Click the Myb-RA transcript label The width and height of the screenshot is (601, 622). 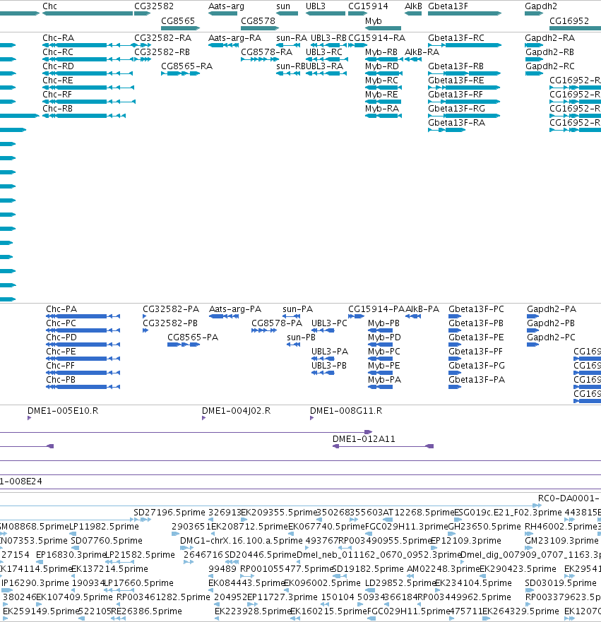382,109
